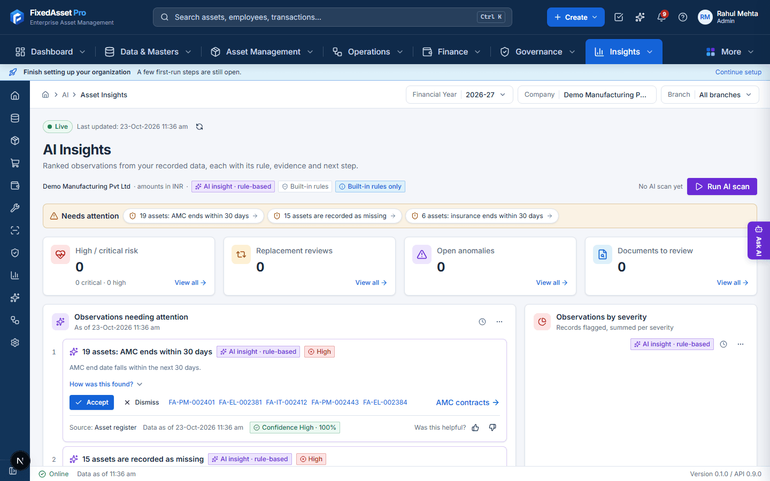
Task: Open the shield icon in left sidebar
Action: (15, 253)
